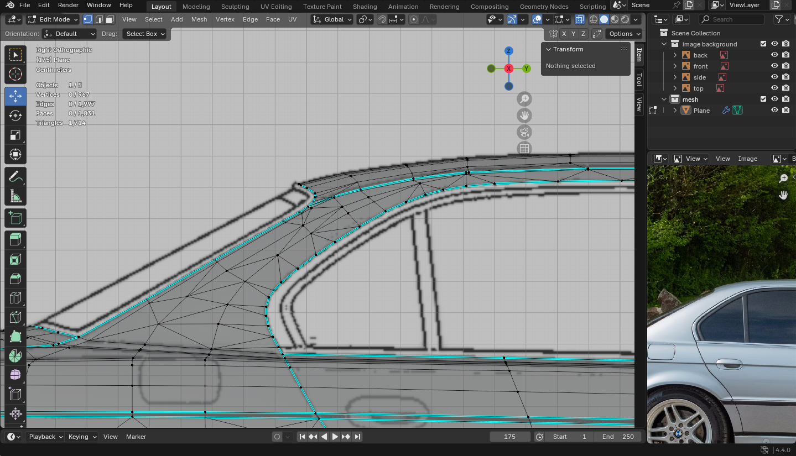Activate the Loop Cut tool

tap(15, 298)
